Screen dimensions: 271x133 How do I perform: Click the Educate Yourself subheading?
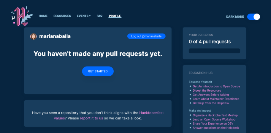(x=200, y=82)
